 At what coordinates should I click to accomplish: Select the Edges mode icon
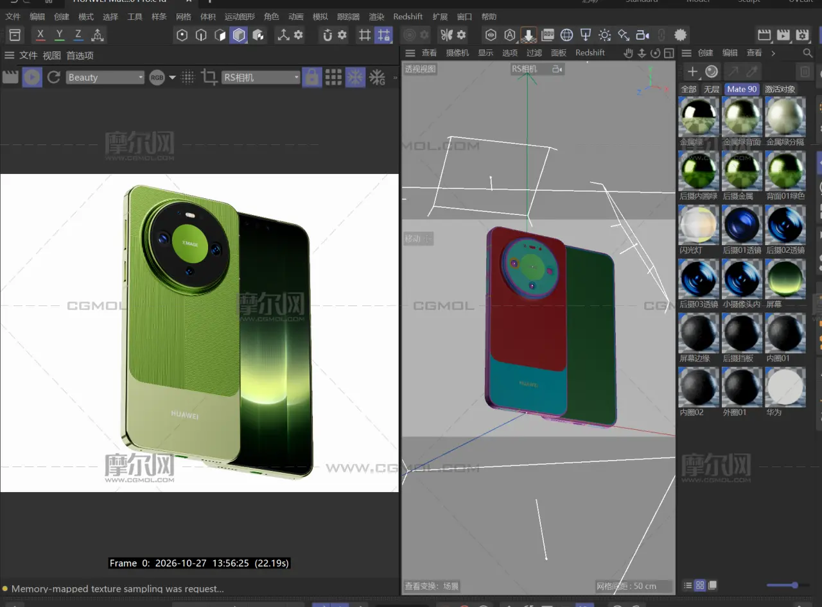coord(201,35)
